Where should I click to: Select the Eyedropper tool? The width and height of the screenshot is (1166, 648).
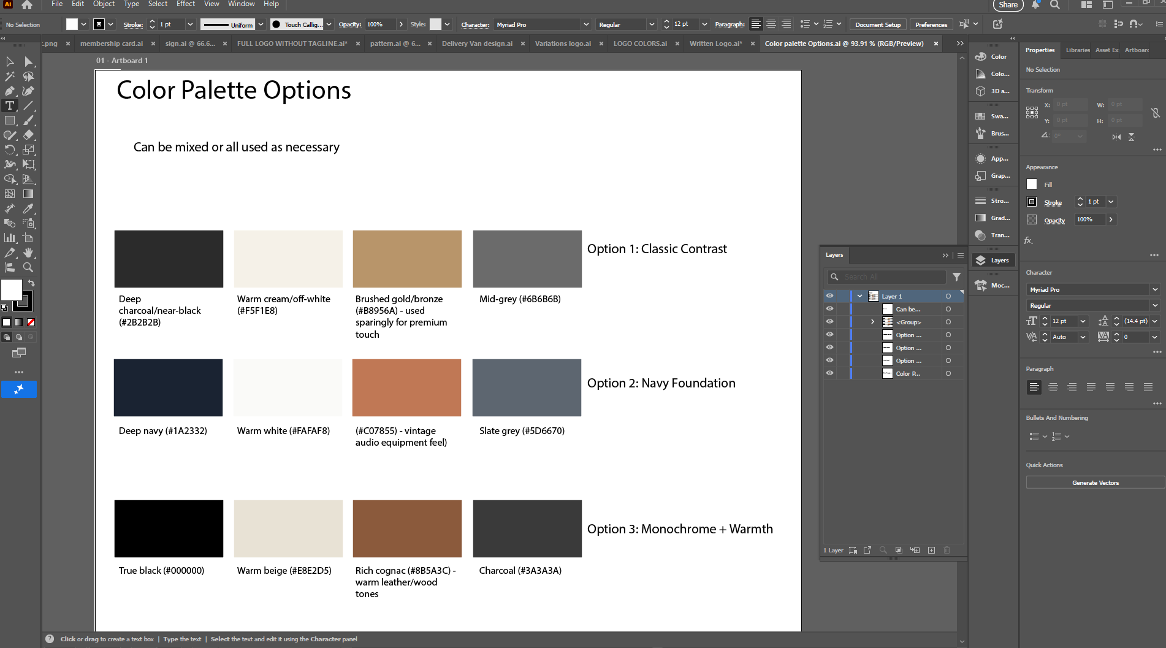(28, 208)
